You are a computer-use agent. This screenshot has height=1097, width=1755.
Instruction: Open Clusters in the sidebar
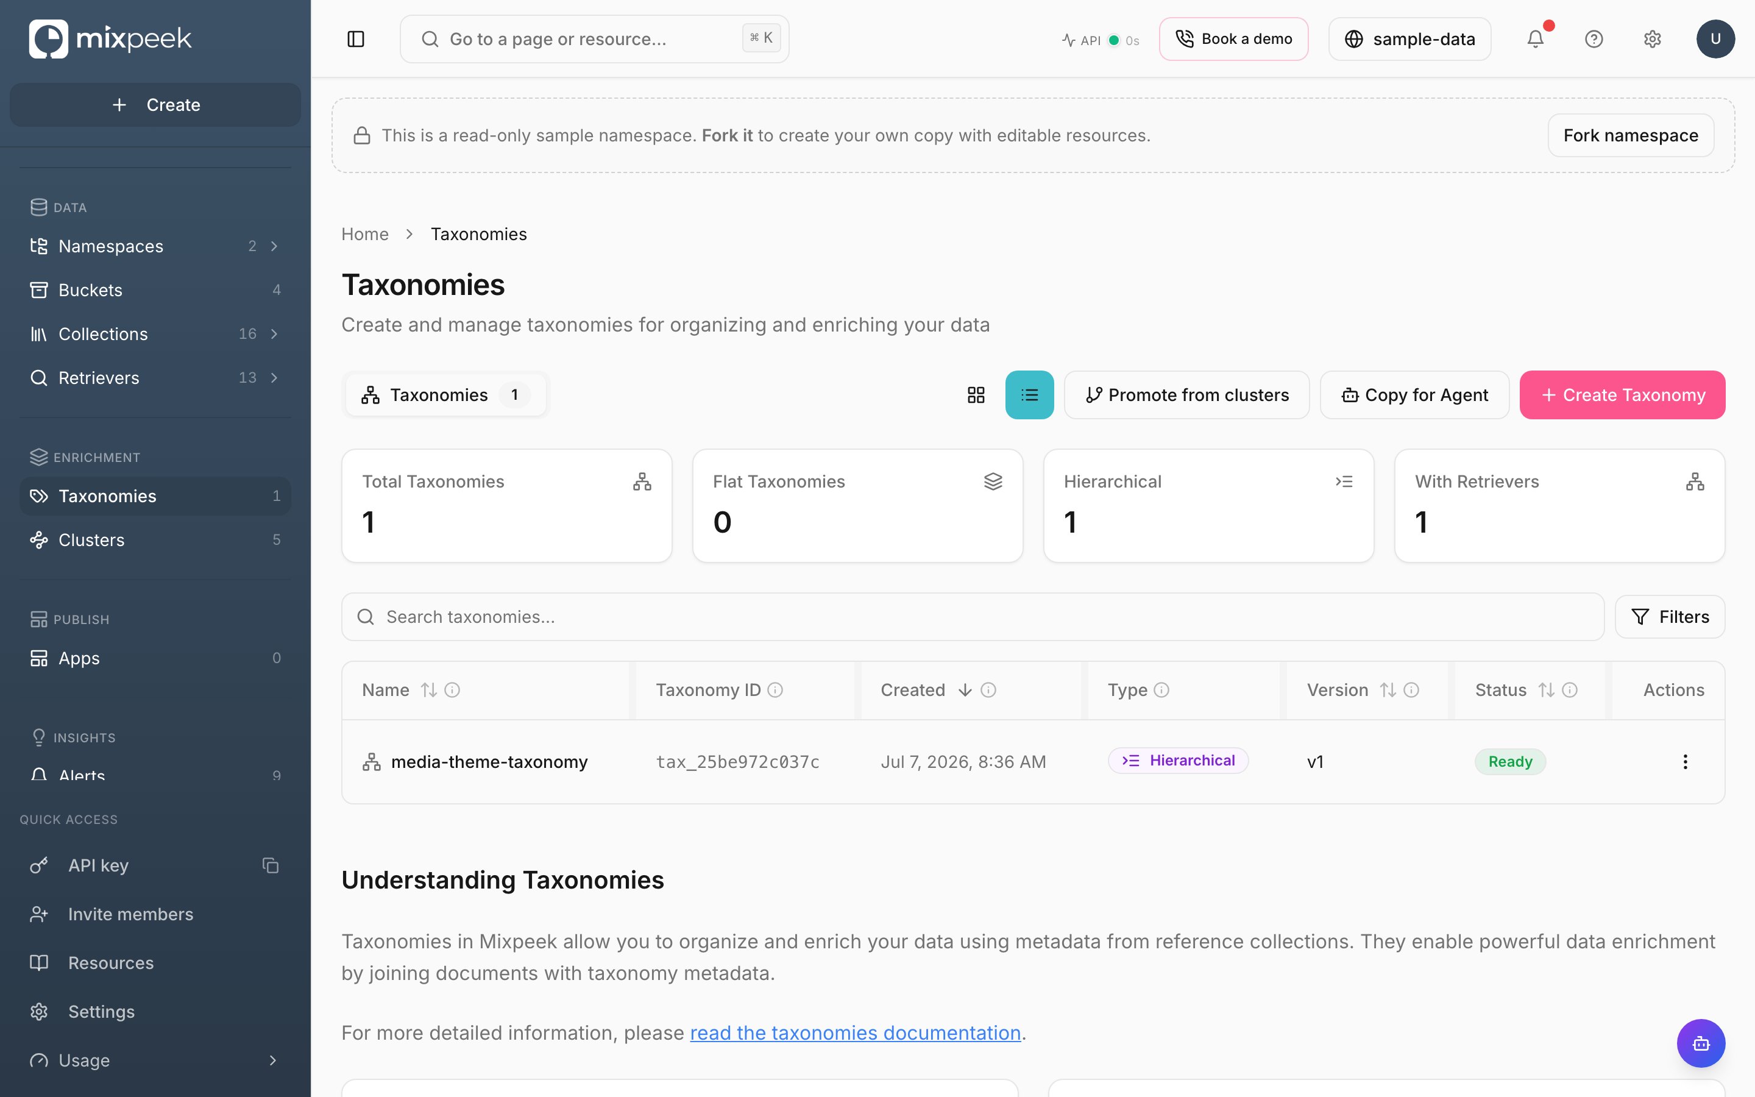pos(155,540)
